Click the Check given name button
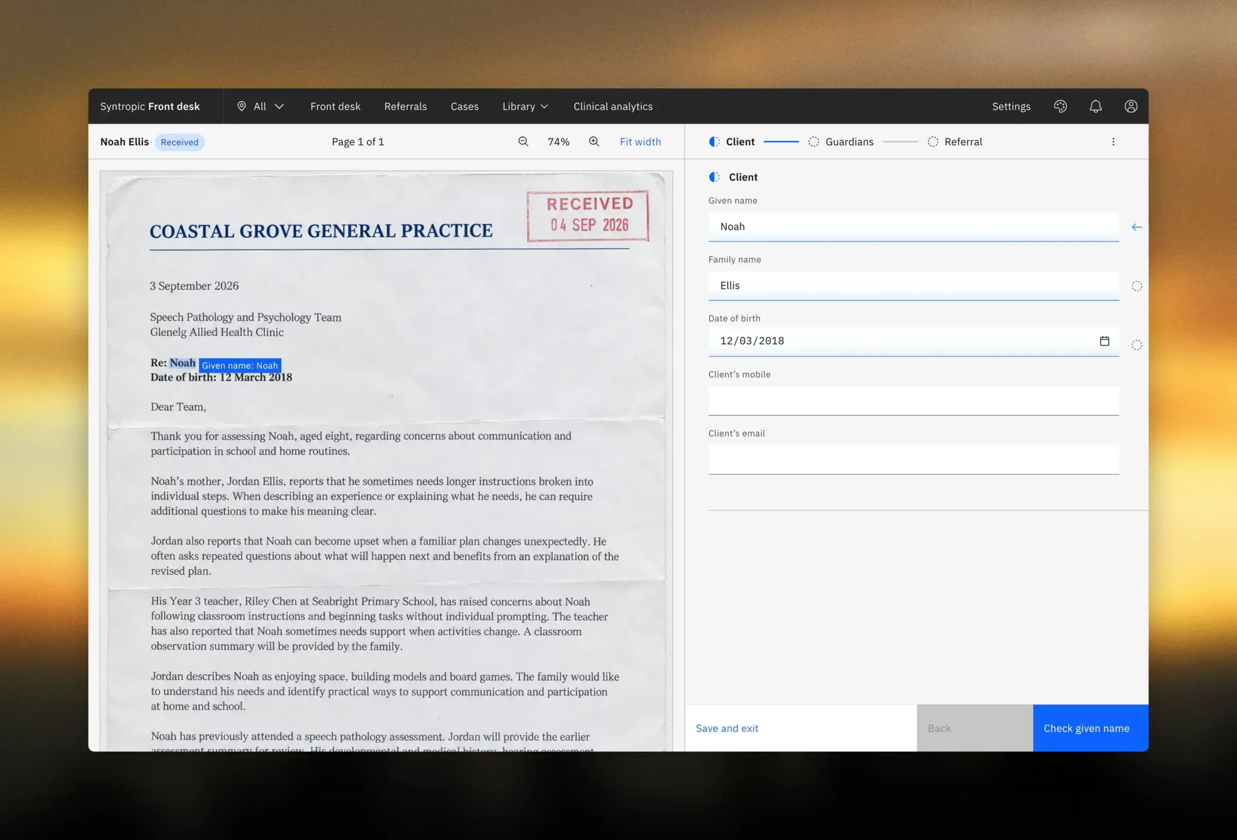Screen dimensions: 1237x840 (x=1090, y=728)
